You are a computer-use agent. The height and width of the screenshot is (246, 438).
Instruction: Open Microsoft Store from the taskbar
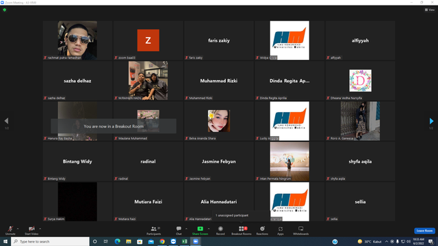[140, 241]
